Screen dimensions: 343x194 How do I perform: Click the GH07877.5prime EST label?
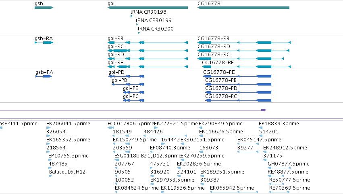[x=289, y=164]
